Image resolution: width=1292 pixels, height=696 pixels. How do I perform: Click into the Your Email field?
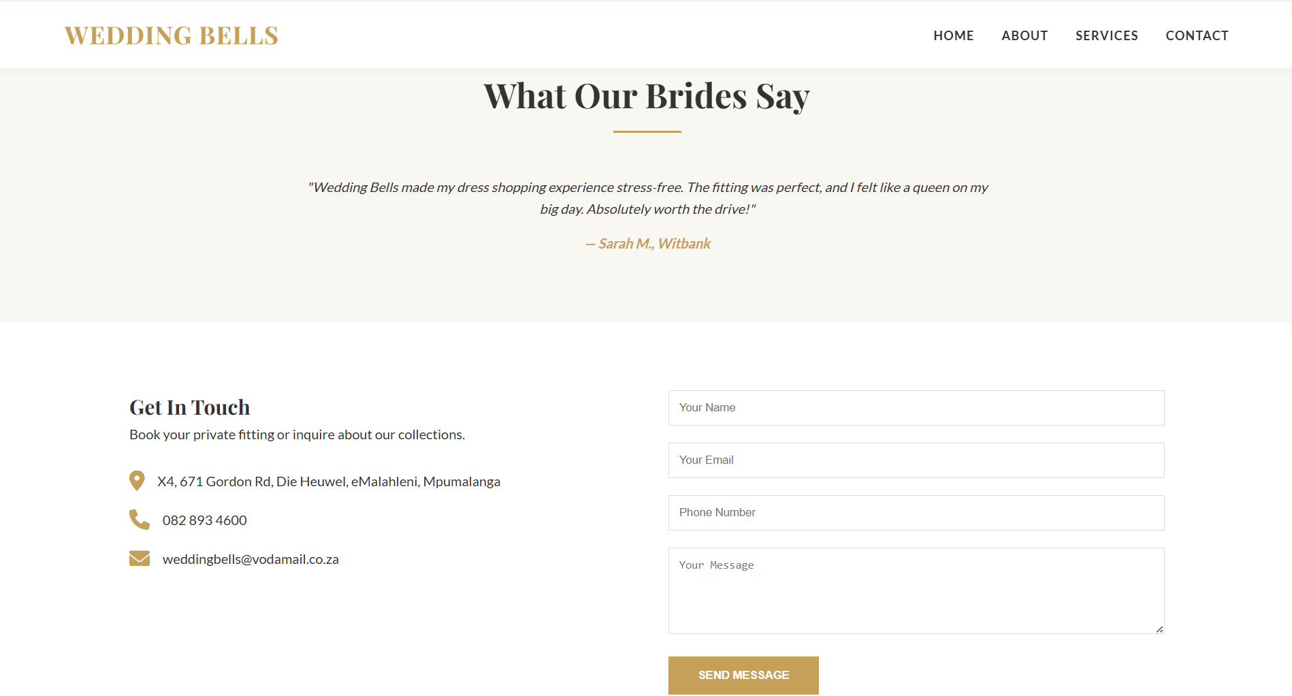[916, 460]
